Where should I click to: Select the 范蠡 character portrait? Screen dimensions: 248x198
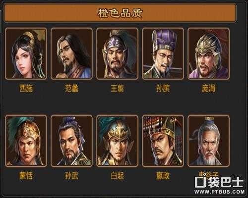point(71,53)
